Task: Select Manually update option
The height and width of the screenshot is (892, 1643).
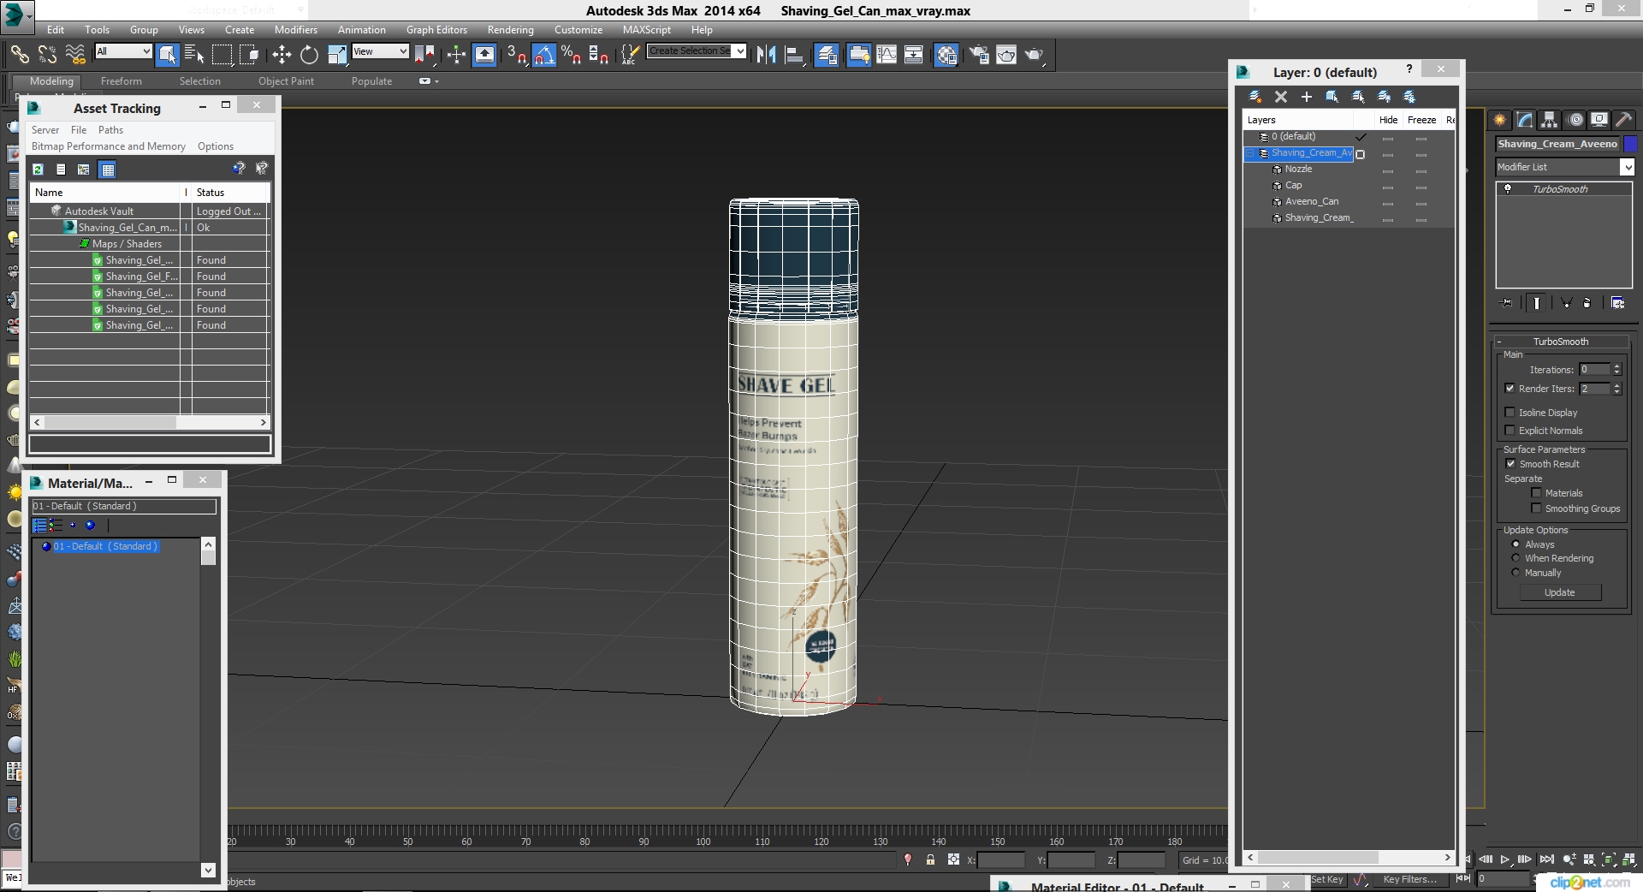Action: (1516, 573)
